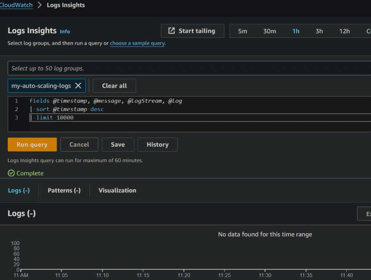Click the Cancel button

tap(79, 144)
